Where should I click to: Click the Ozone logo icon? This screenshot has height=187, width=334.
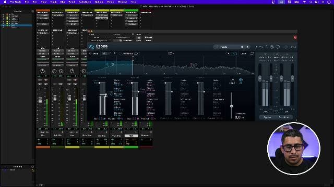click(x=92, y=46)
